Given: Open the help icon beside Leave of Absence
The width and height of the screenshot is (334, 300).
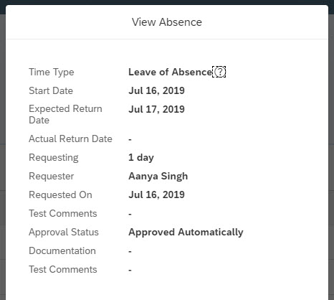Looking at the screenshot, I should [x=219, y=72].
